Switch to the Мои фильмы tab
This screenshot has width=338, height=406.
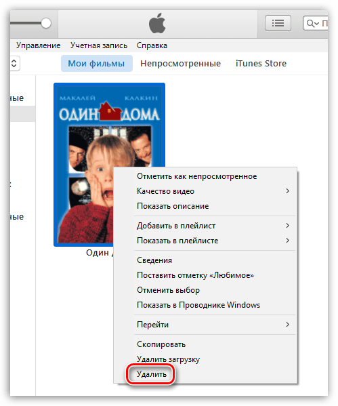[97, 64]
